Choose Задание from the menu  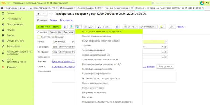click(109, 46)
